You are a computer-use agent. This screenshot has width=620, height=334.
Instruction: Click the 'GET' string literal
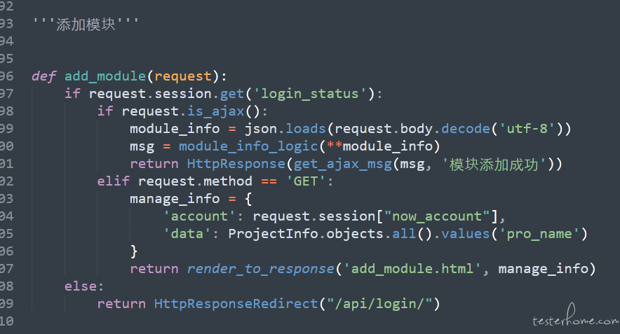point(306,181)
